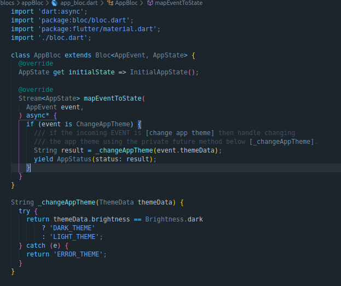The width and height of the screenshot is (341, 286).
Task: Select mapEventToState breadcrumb item
Action: [x=178, y=3]
